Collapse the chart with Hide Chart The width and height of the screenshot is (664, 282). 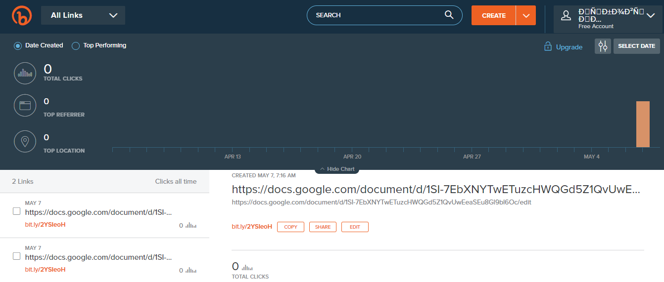337,169
